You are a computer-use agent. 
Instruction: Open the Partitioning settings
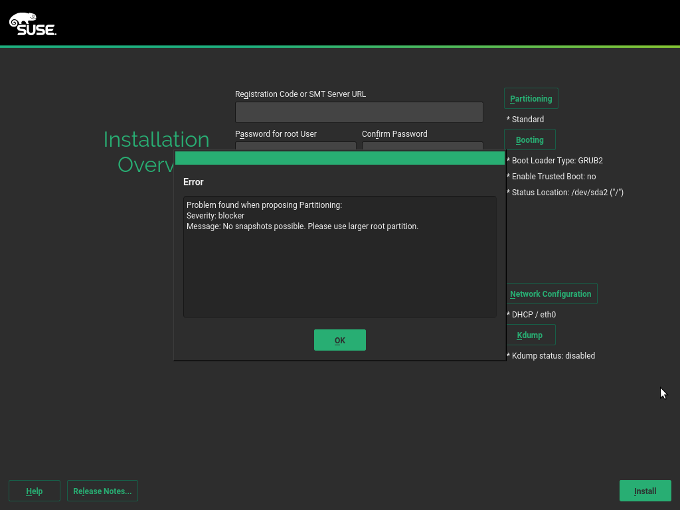pos(531,98)
